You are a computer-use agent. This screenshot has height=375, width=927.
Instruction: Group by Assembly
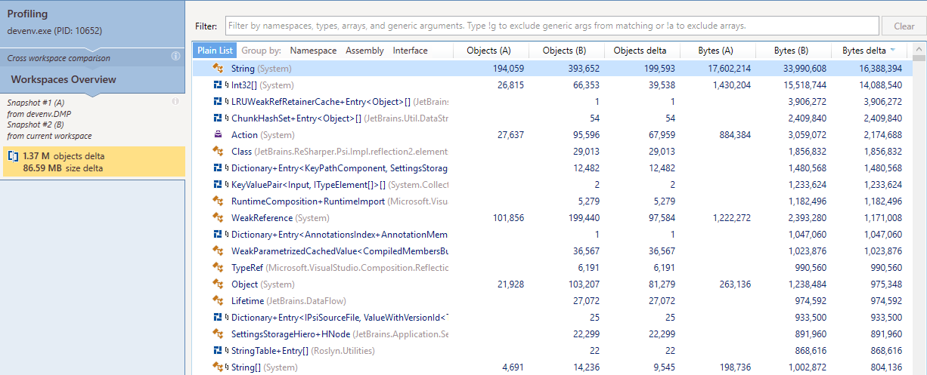pos(364,51)
